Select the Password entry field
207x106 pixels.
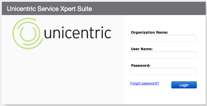(163, 71)
